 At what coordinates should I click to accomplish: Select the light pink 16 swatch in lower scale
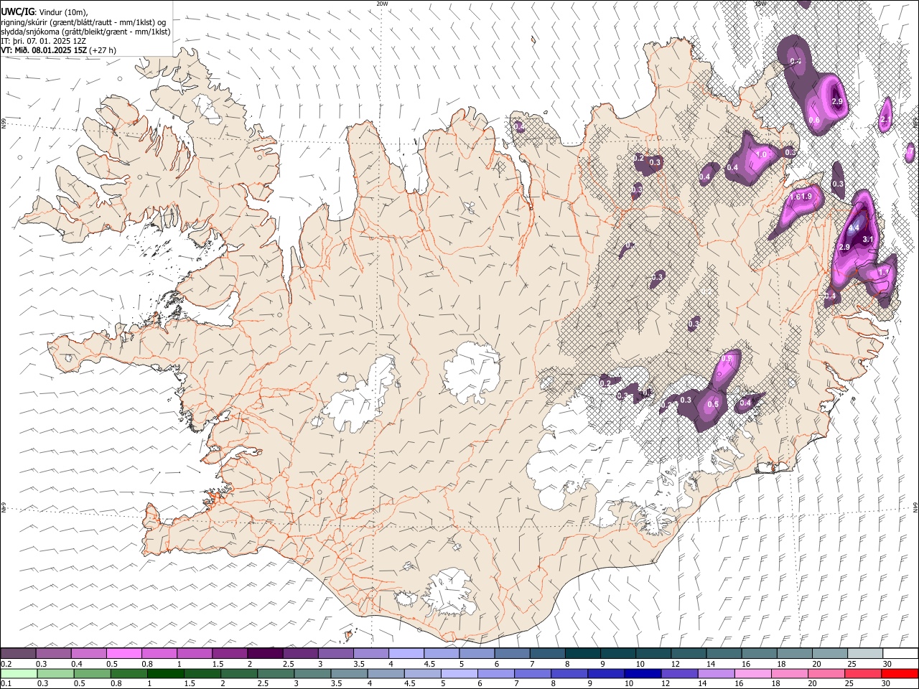(x=753, y=673)
